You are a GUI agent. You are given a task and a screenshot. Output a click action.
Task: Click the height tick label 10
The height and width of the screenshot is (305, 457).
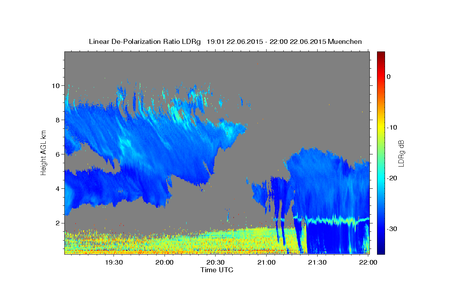click(x=57, y=86)
